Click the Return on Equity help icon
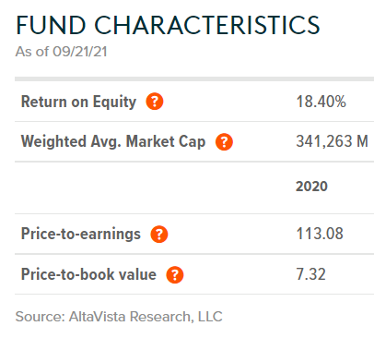The image size is (374, 338). (x=155, y=102)
